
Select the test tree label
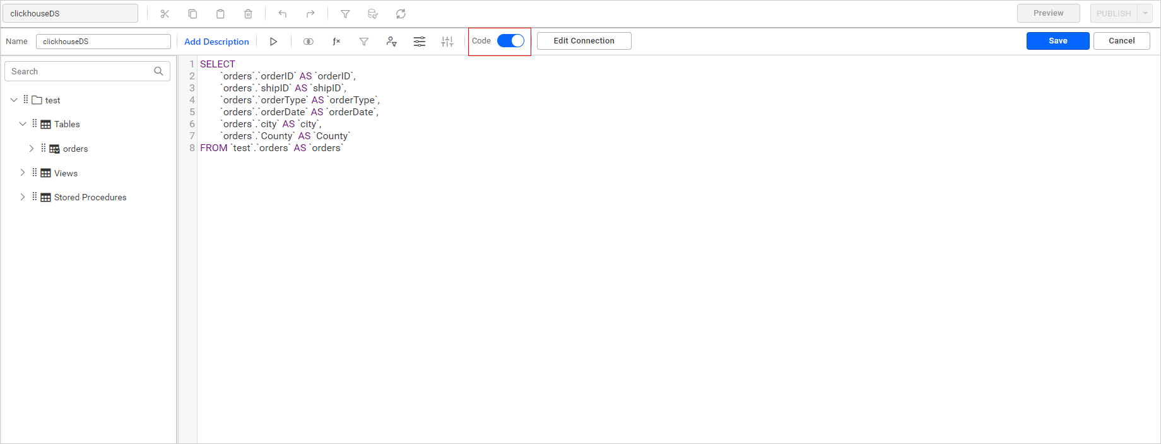point(53,101)
